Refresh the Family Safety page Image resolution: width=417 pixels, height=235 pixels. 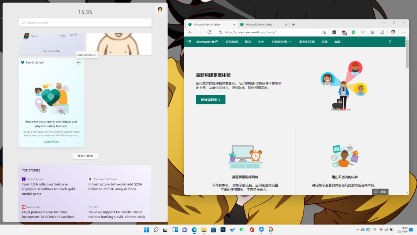[209, 32]
